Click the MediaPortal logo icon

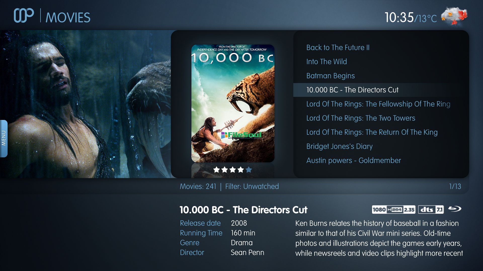pos(24,16)
